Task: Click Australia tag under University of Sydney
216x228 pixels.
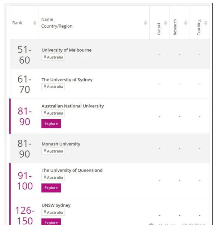Action: [53, 87]
